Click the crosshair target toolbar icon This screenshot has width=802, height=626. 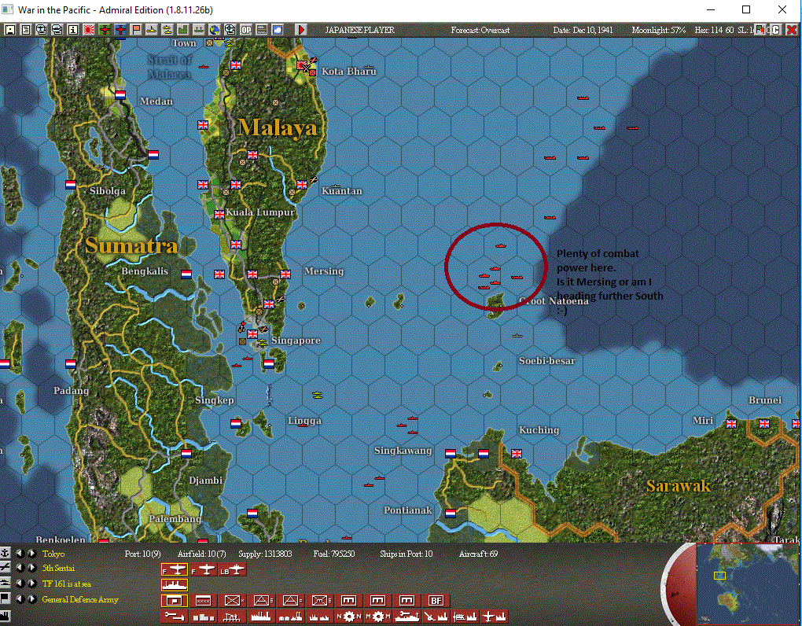(x=230, y=30)
